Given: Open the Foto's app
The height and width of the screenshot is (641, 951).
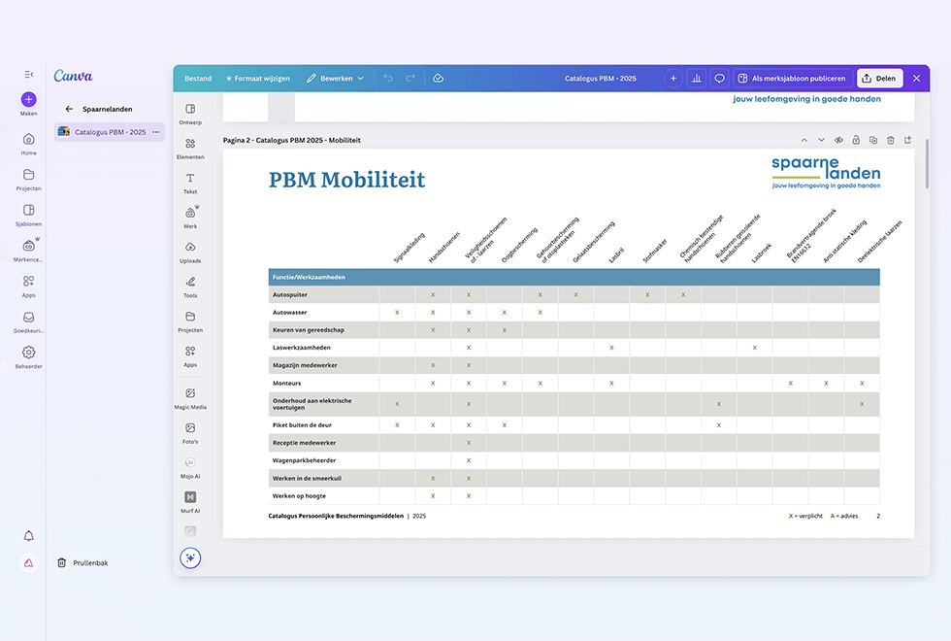Looking at the screenshot, I should (x=190, y=433).
